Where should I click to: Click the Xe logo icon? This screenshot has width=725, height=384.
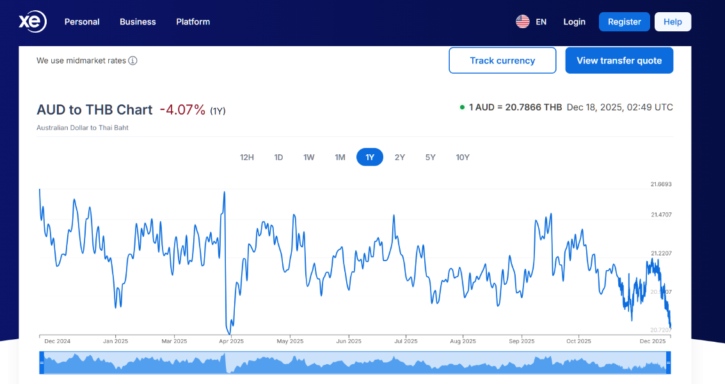point(32,22)
